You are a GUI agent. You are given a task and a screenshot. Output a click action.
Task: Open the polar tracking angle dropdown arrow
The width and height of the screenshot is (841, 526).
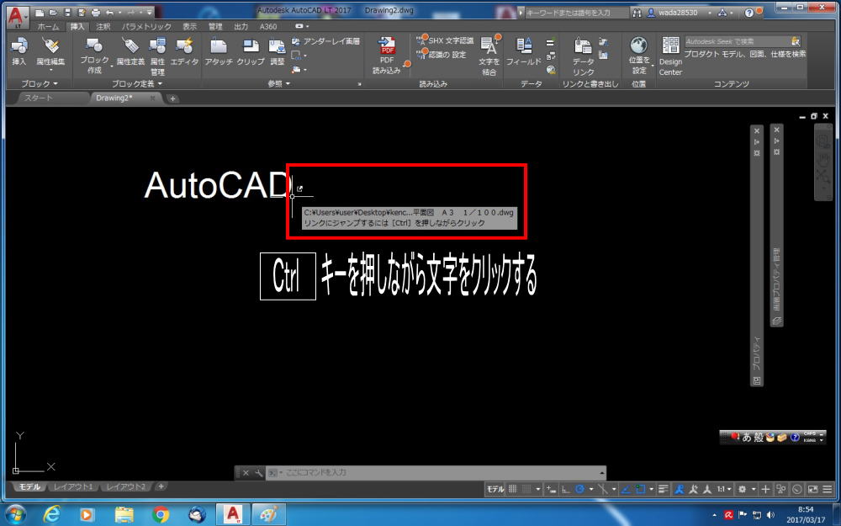tap(591, 490)
